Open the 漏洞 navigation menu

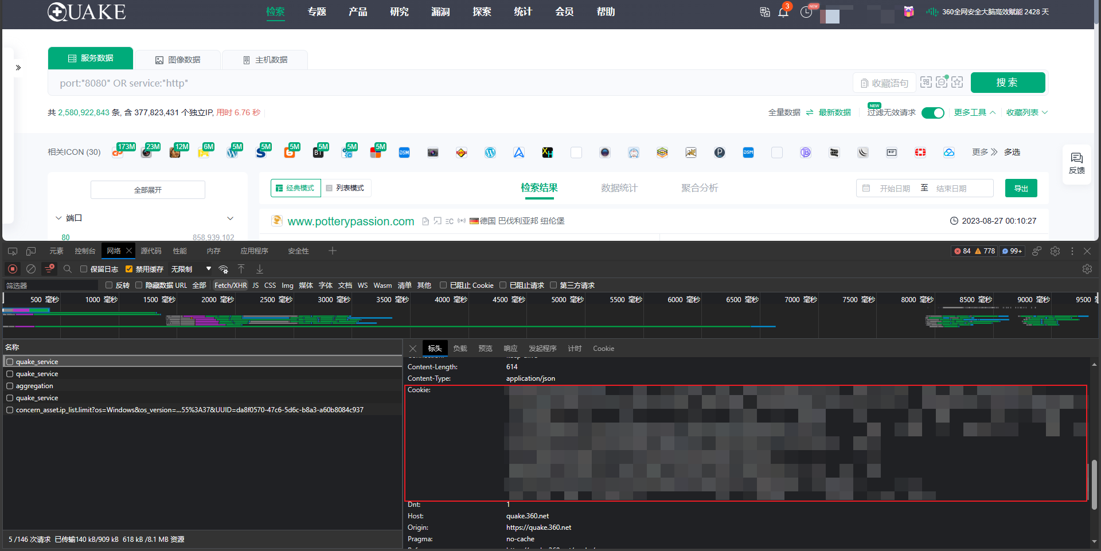pos(440,11)
